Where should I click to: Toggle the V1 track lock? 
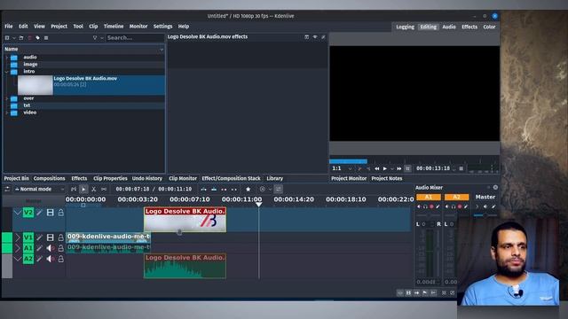(61, 237)
